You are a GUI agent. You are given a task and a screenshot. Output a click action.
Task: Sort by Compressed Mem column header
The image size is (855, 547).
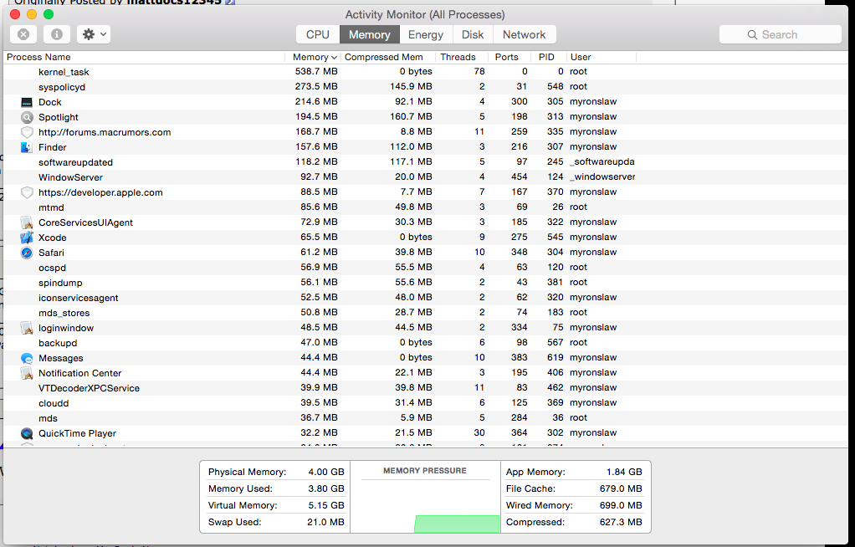(388, 57)
